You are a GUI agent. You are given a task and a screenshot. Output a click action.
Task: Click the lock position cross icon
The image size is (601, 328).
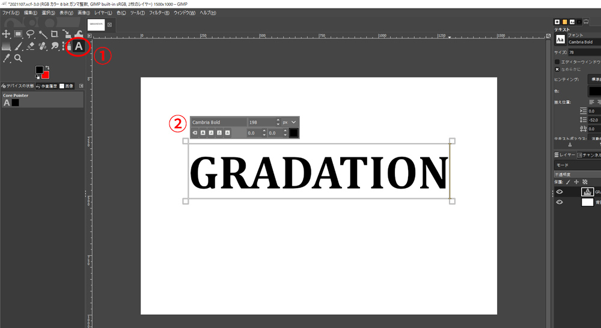point(576,182)
